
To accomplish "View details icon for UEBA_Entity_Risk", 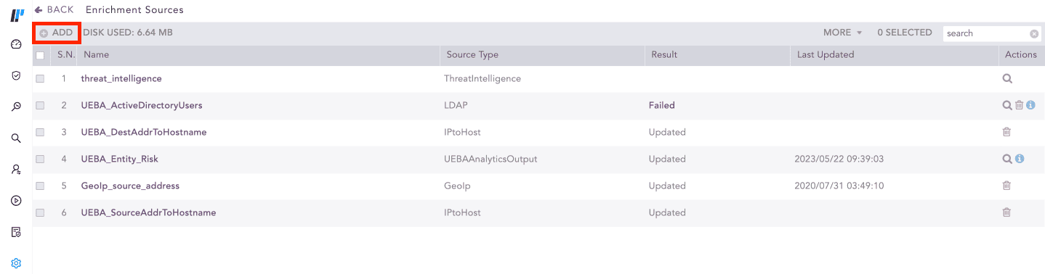I will click(1007, 159).
